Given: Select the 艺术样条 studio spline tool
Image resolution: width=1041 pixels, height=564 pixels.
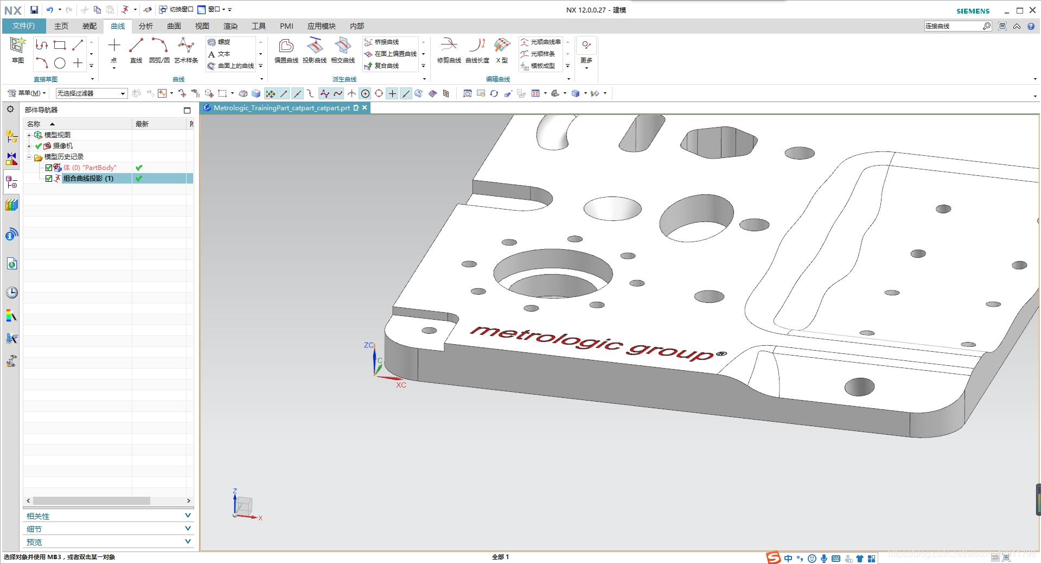Looking at the screenshot, I should click(x=186, y=50).
